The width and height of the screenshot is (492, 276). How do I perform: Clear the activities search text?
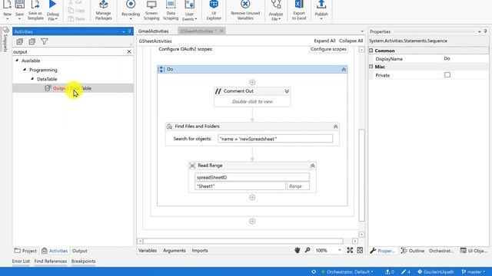tap(129, 51)
